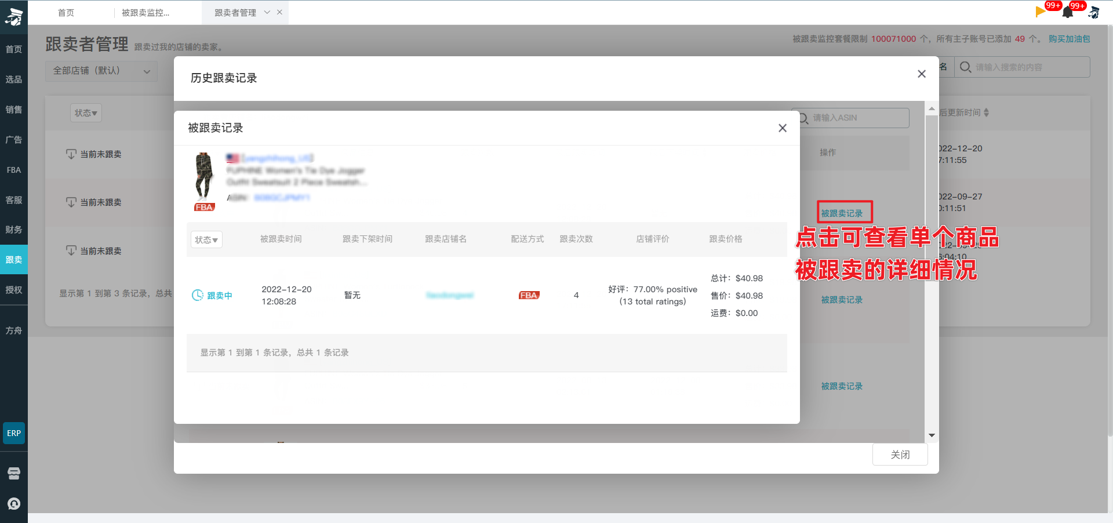This screenshot has width=1113, height=523.
Task: Click 2022-12-20 12:08:28 timestamp
Action: [x=286, y=295]
